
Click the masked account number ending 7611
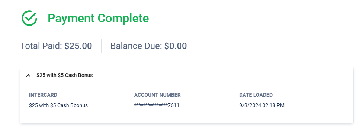(157, 105)
